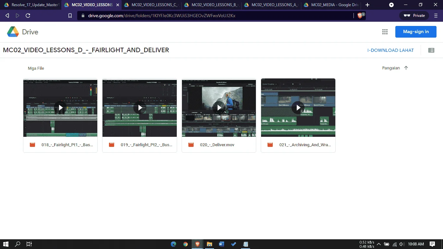This screenshot has height=249, width=443.
Task: Play the 018 Fairlight Pt1 video thumbnail
Action: pyautogui.click(x=60, y=108)
